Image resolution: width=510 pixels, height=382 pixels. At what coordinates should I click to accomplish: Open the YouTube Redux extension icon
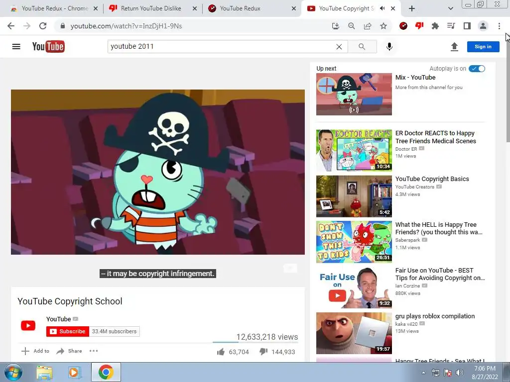point(403,26)
